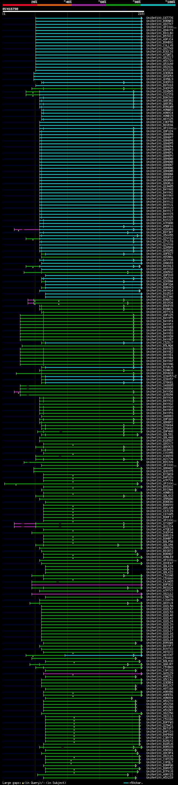Click the 50char scale legend line
The width and height of the screenshot is (178, 785).
(126, 782)
